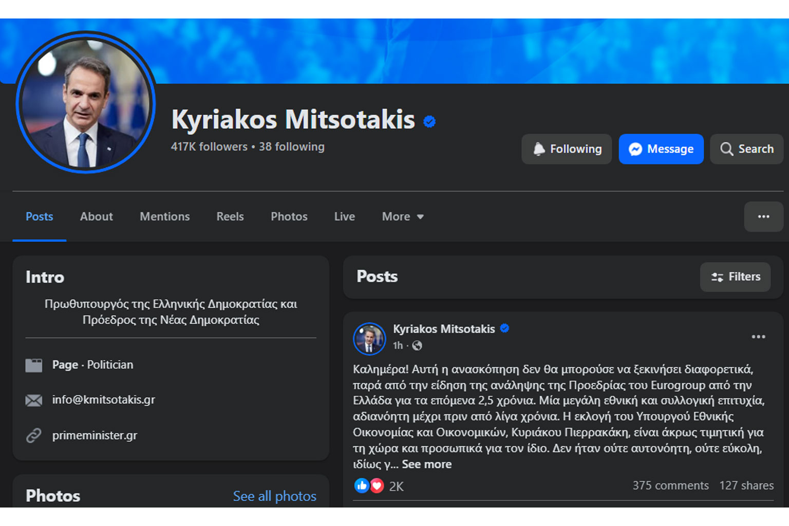View the 2K reactions count
Image resolution: width=789 pixels, height=526 pixels.
click(x=396, y=486)
